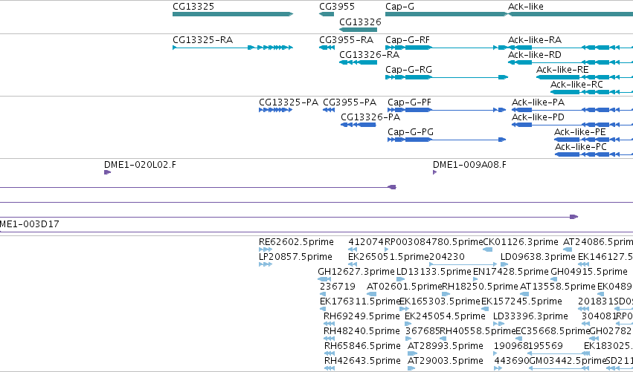
Task: Click the Cap-G-RF transcript label
Action: click(x=408, y=40)
